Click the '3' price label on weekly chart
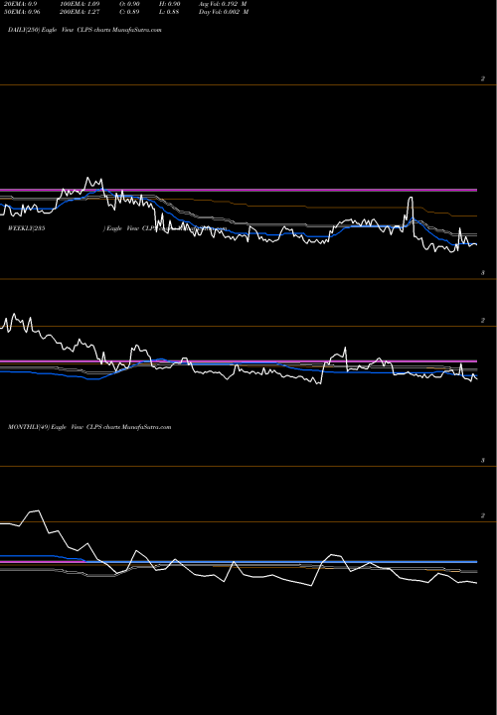The height and width of the screenshot is (715, 497). point(482,273)
